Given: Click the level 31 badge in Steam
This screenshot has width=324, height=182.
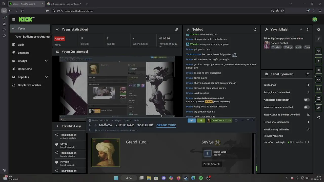Looking at the screenshot, I should point(217,143).
